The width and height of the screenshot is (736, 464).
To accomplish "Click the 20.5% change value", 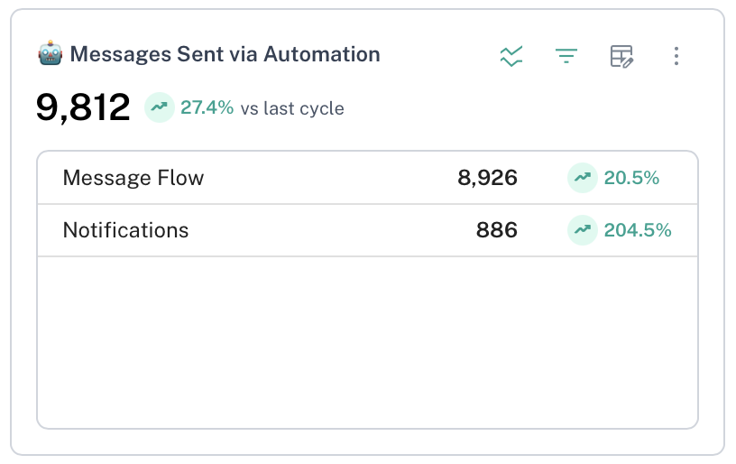I will (631, 178).
